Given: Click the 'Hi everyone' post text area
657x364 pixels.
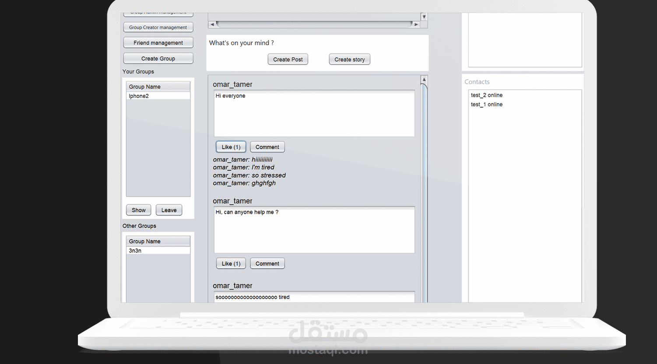Looking at the screenshot, I should [x=314, y=113].
